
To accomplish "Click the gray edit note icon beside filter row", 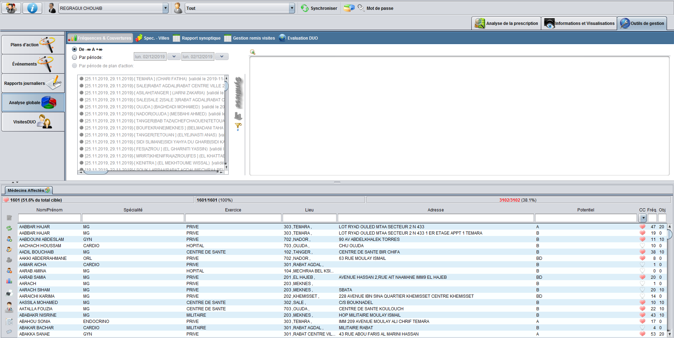I will pos(9,218).
